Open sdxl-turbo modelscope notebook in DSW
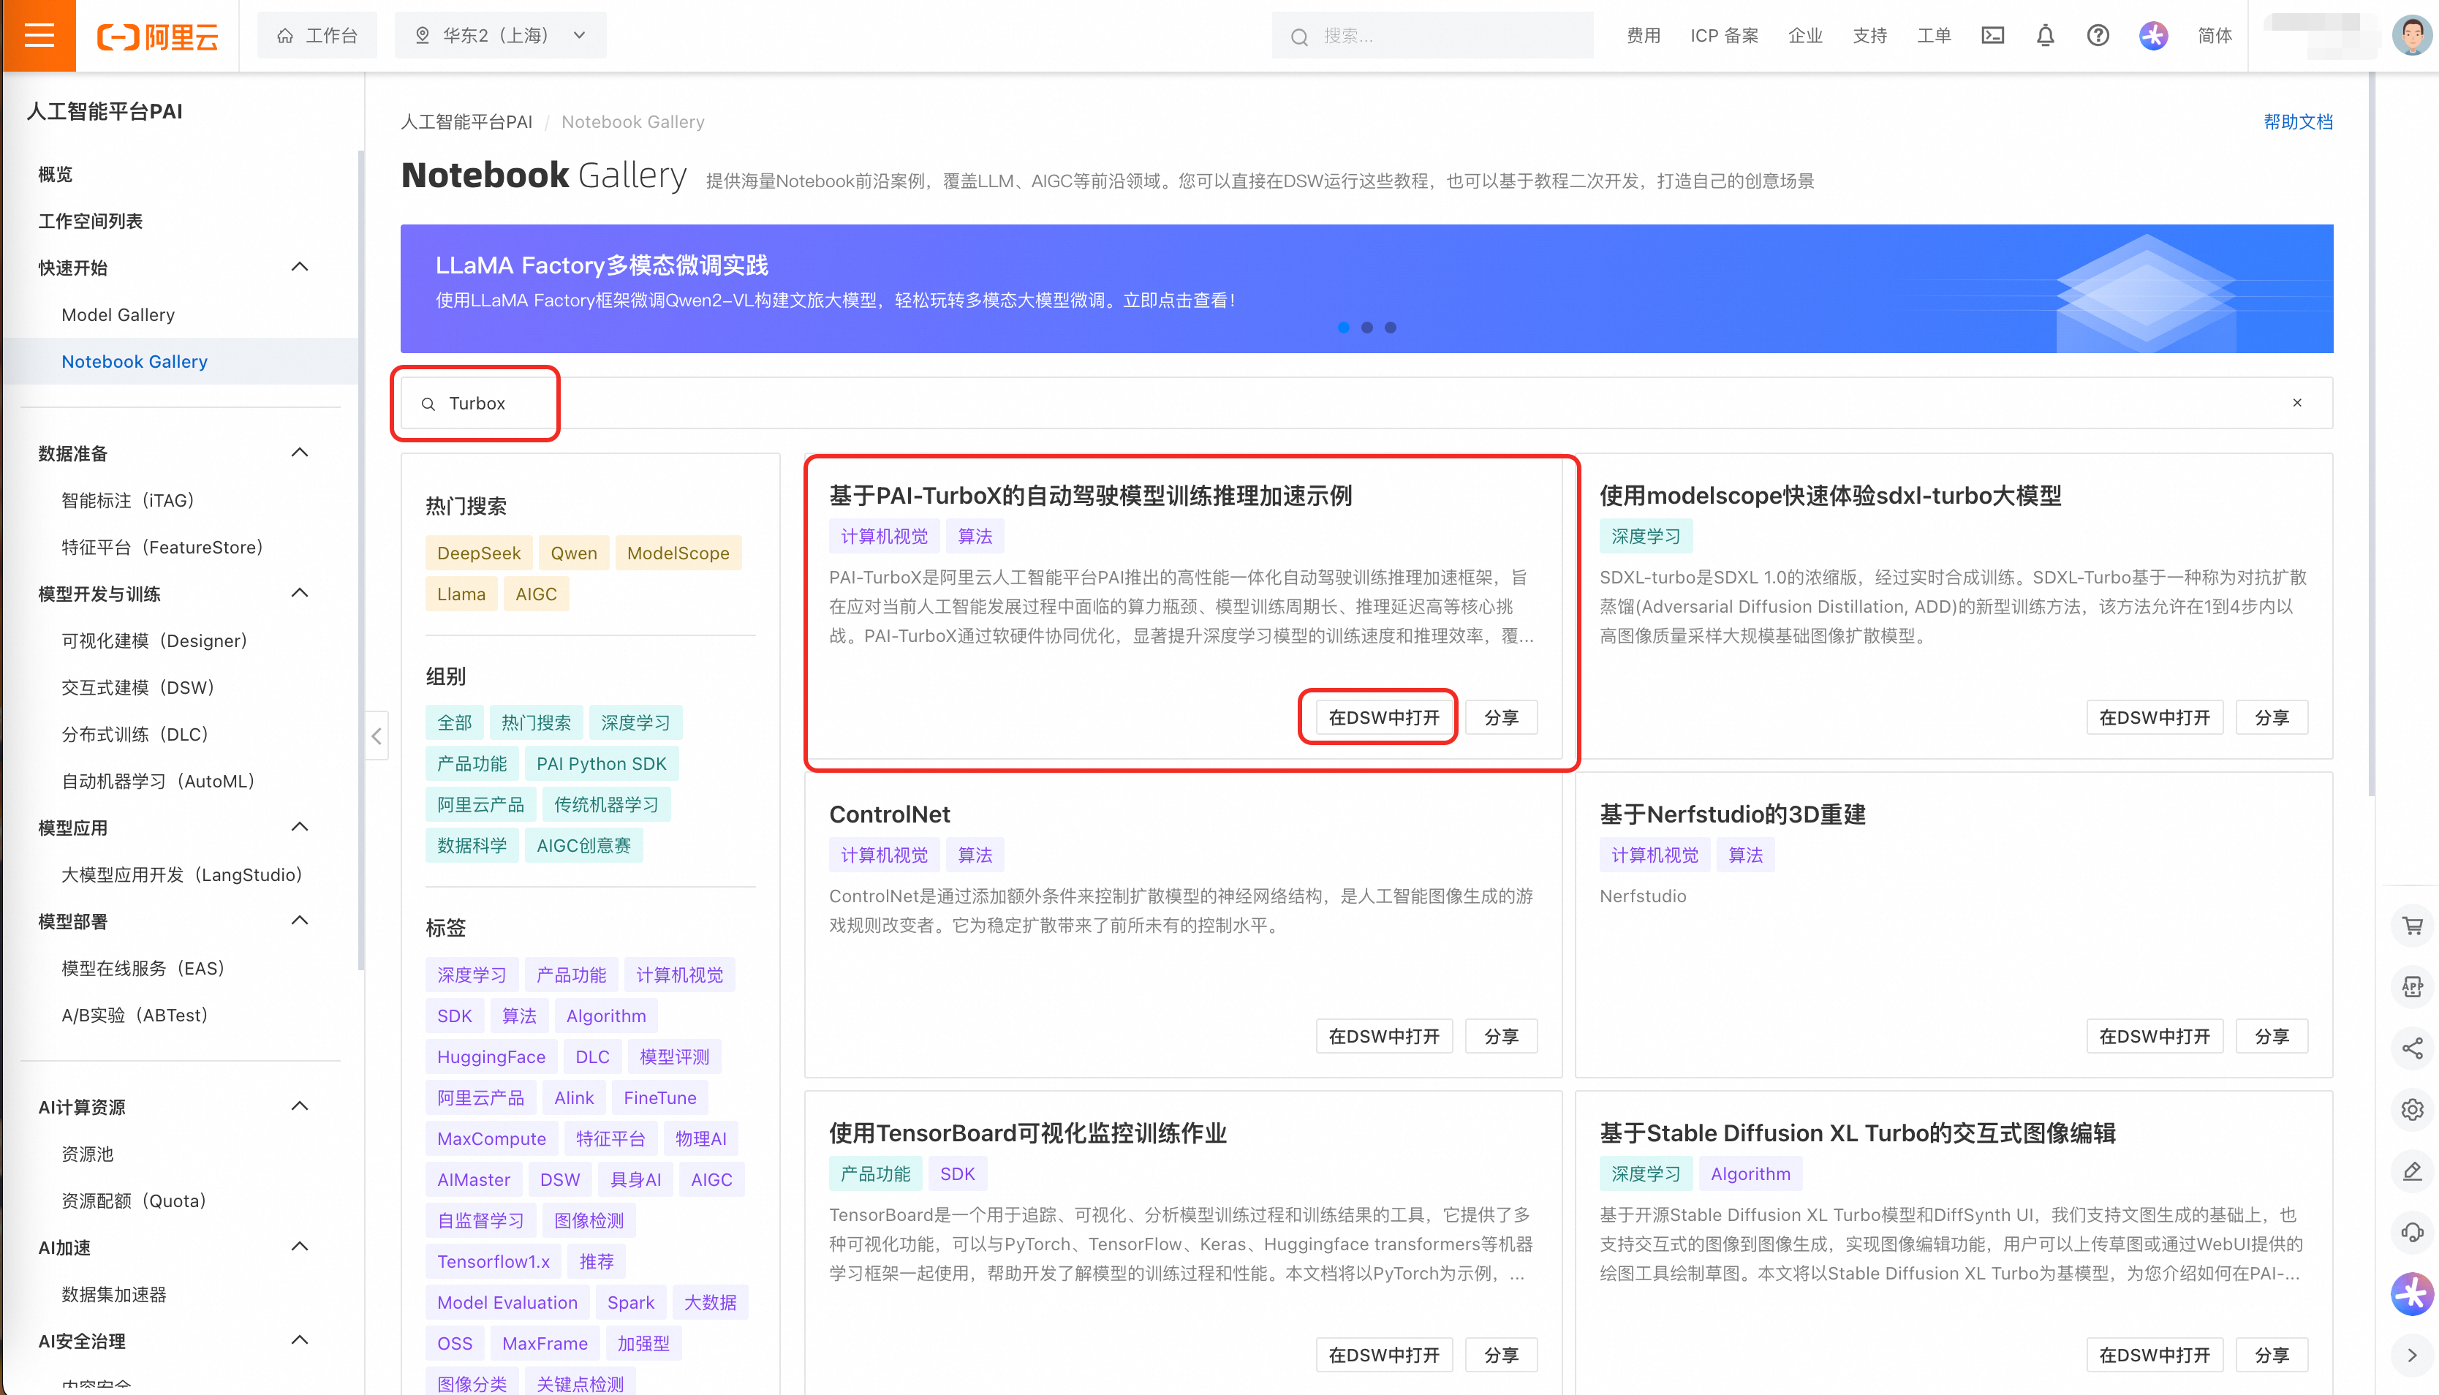This screenshot has height=1395, width=2439. coord(2155,718)
